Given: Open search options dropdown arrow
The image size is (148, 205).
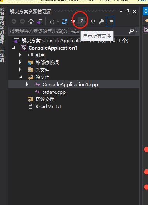Looking at the screenshot, I should tap(137, 31).
